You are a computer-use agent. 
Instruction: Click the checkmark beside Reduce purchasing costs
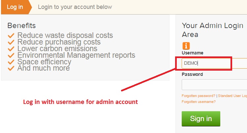point(11,42)
